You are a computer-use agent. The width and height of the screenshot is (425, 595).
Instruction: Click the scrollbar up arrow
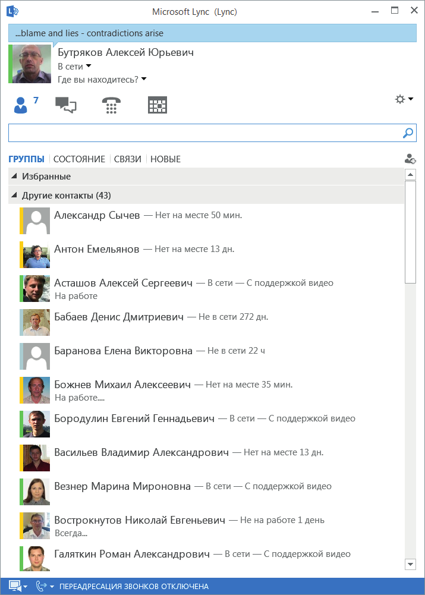tap(410, 175)
